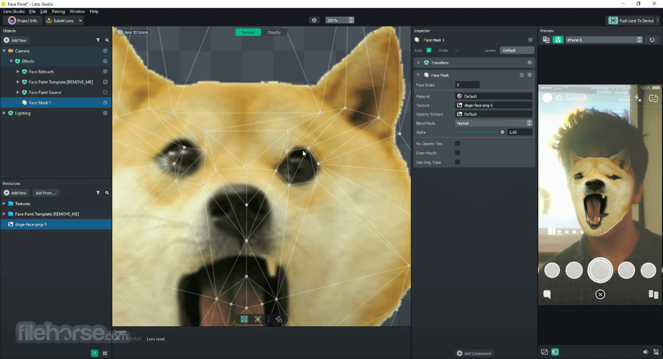Image resolution: width=663 pixels, height=359 pixels.
Task: Switch Resources to grid view
Action: 105,353
